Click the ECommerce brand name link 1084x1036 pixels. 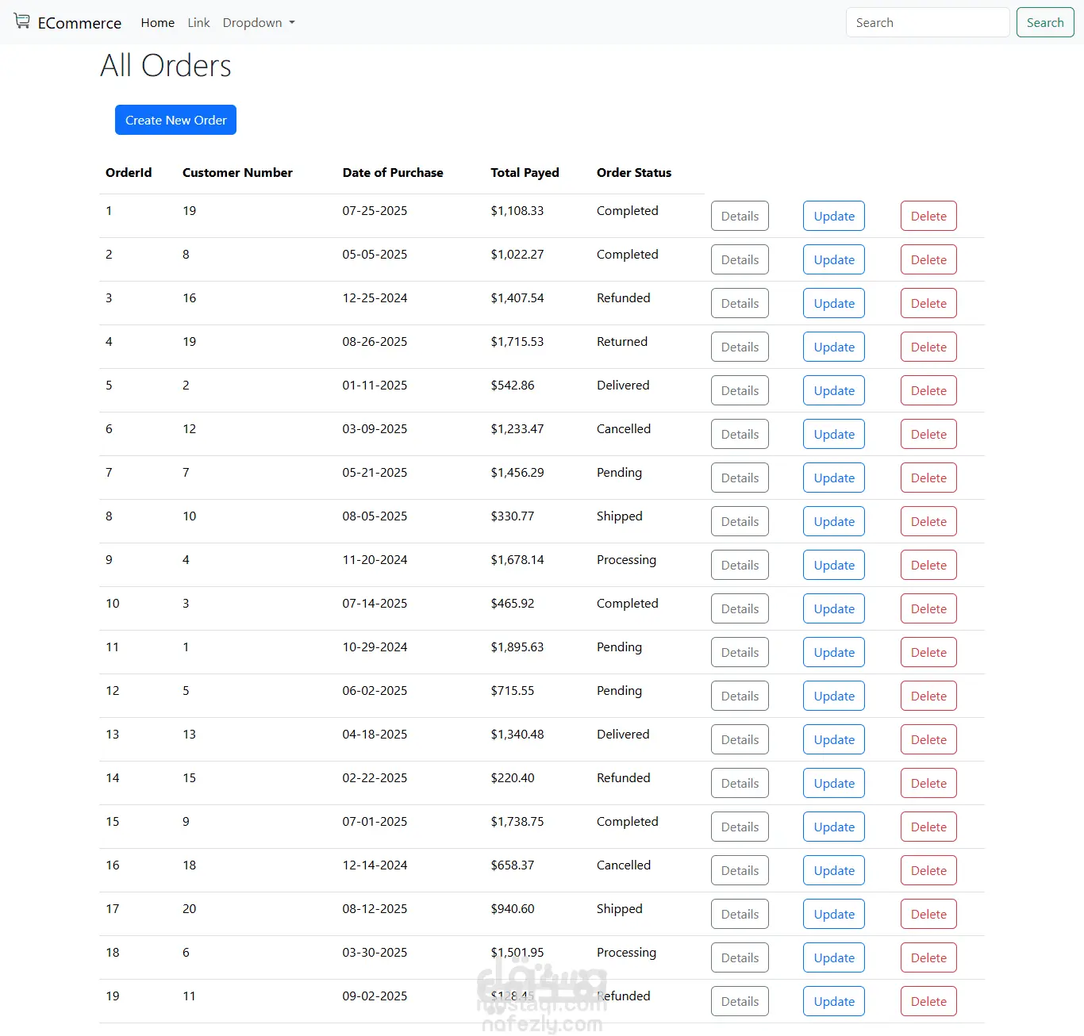click(79, 23)
